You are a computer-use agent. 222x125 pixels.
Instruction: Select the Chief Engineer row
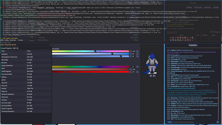pos(26,71)
